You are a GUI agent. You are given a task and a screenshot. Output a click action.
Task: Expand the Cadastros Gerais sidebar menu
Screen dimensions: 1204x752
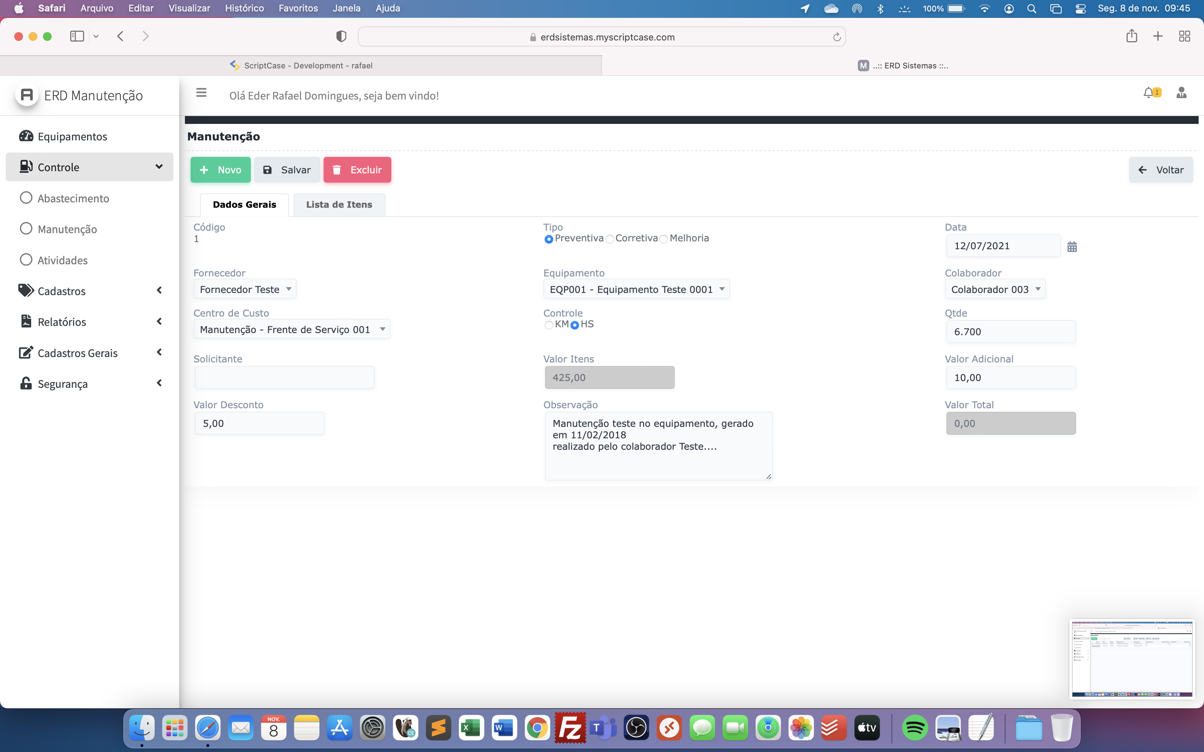point(90,353)
